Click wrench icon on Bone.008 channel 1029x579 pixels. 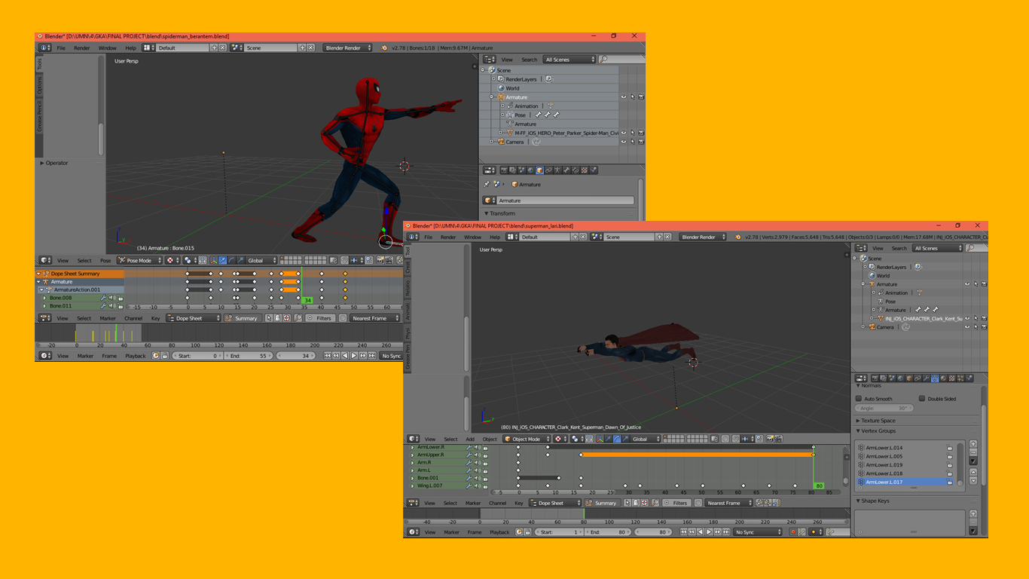pyautogui.click(x=104, y=298)
